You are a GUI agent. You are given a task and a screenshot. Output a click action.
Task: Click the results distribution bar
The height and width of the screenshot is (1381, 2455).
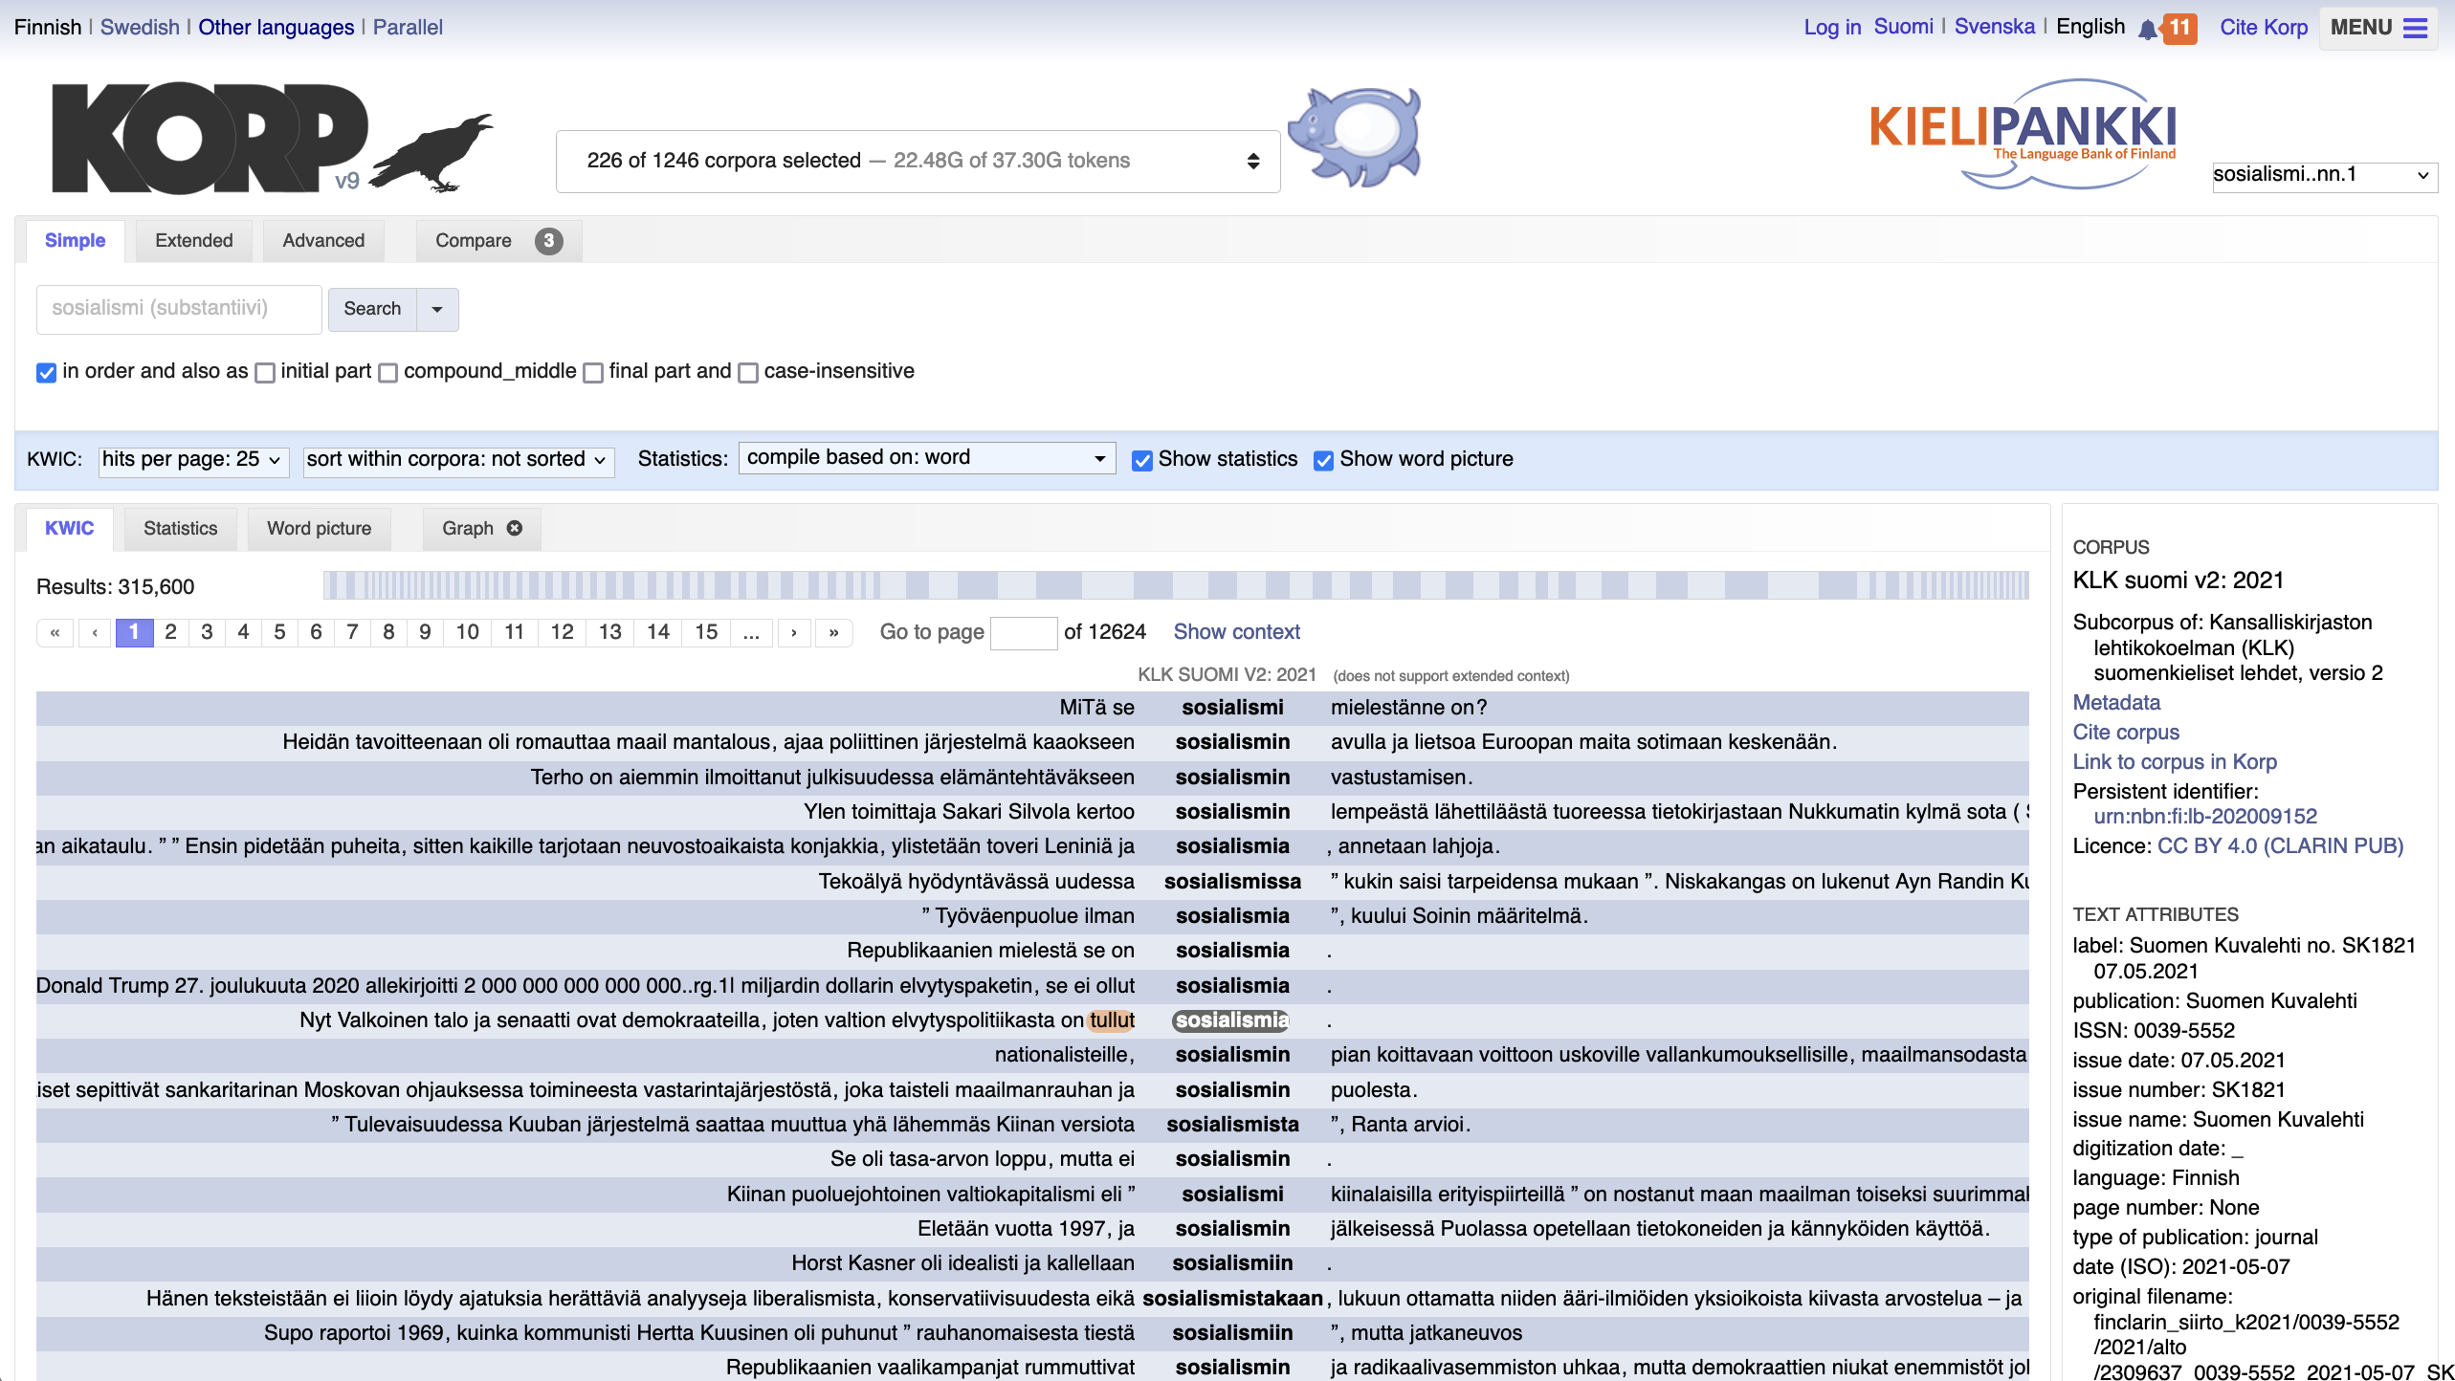[1175, 584]
